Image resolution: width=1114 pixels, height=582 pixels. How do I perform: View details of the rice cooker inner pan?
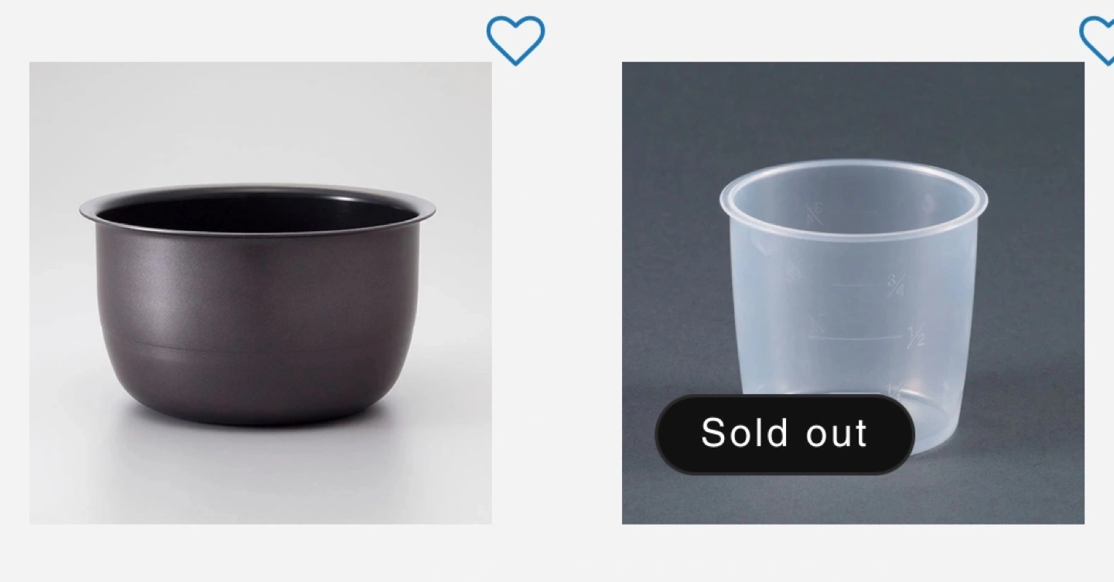pos(260,293)
